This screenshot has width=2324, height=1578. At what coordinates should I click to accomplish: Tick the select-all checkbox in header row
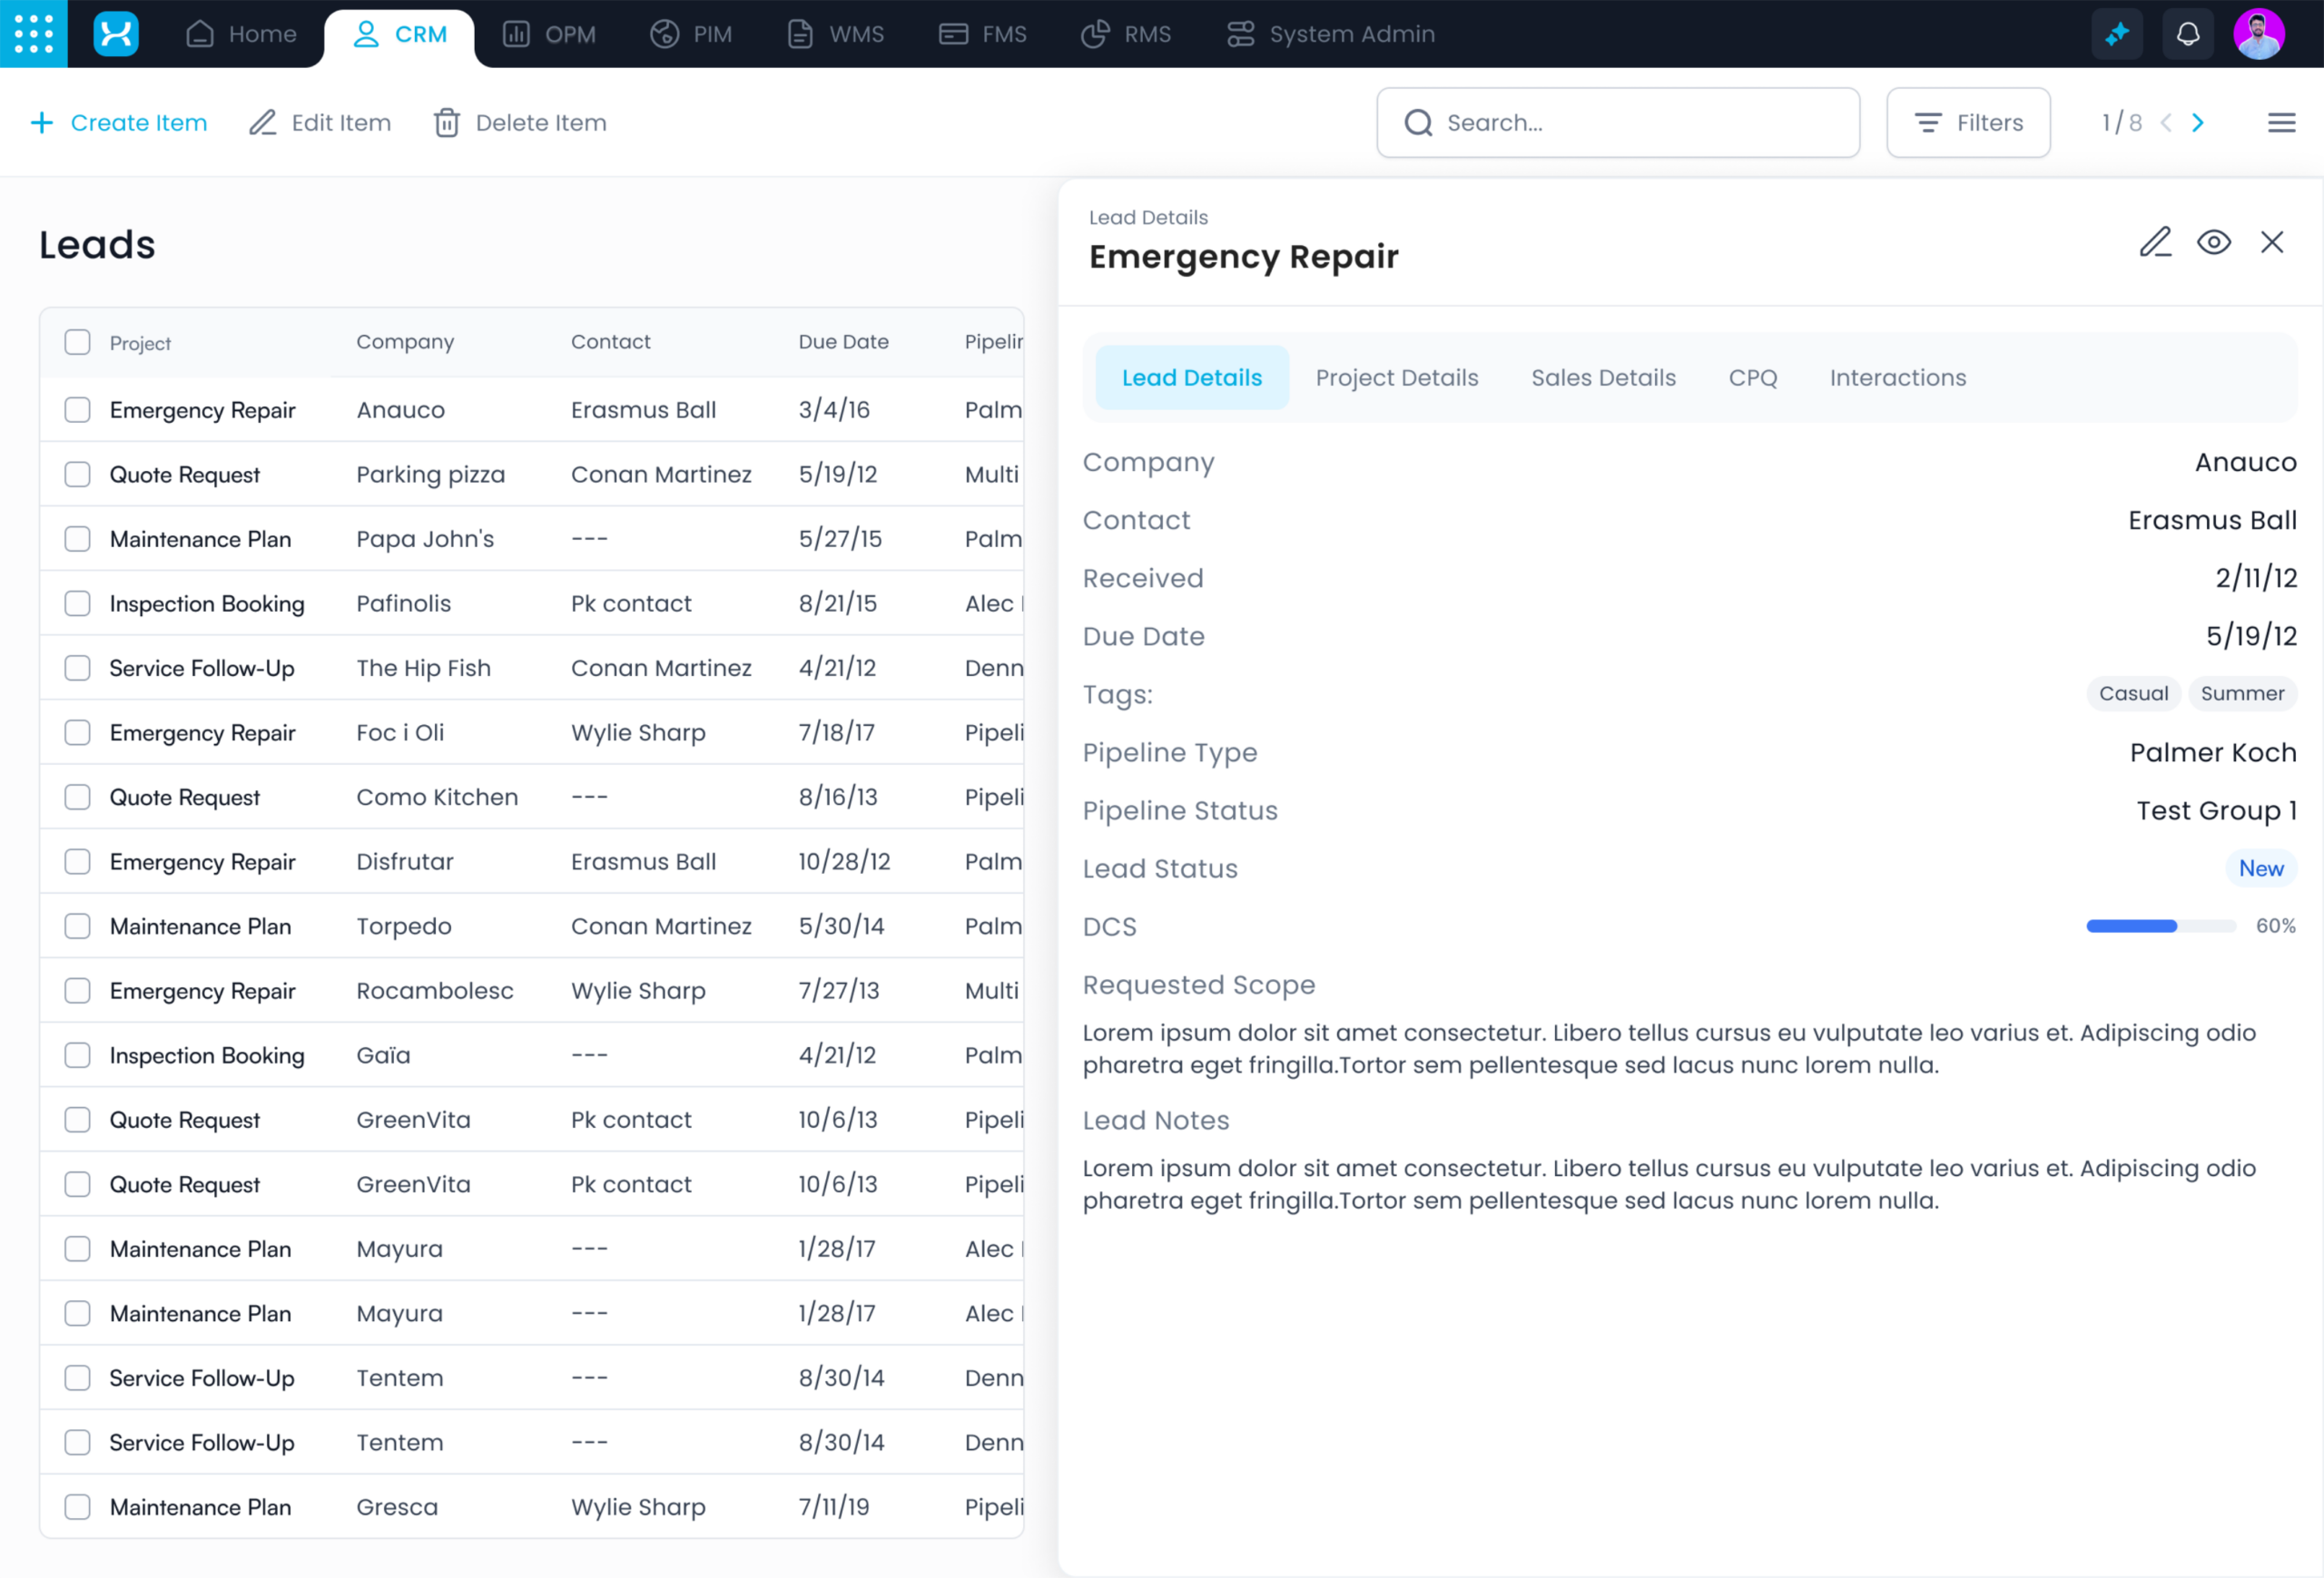tap(77, 343)
